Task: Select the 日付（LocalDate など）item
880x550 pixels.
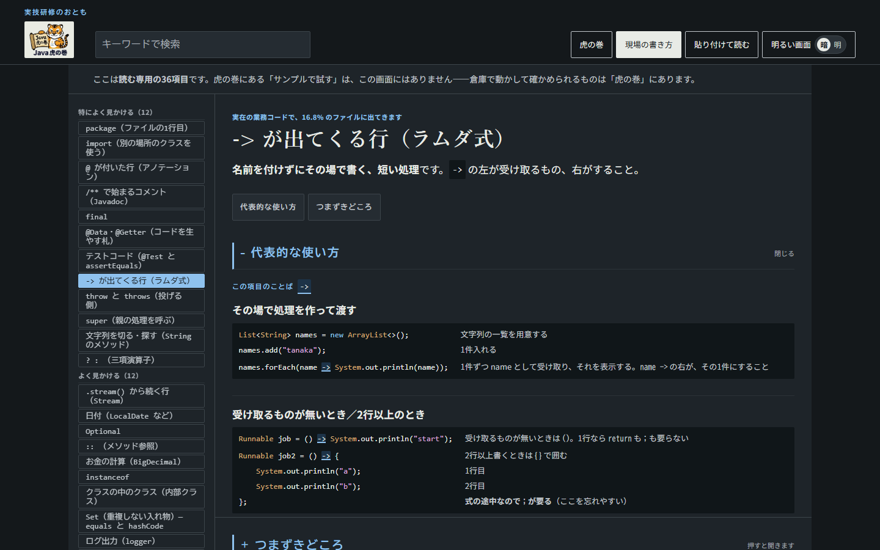Action: click(141, 416)
